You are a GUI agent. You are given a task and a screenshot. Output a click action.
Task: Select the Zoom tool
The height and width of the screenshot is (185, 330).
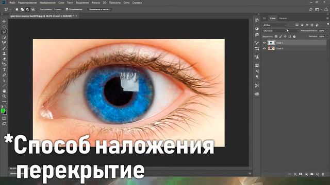coord(4,96)
